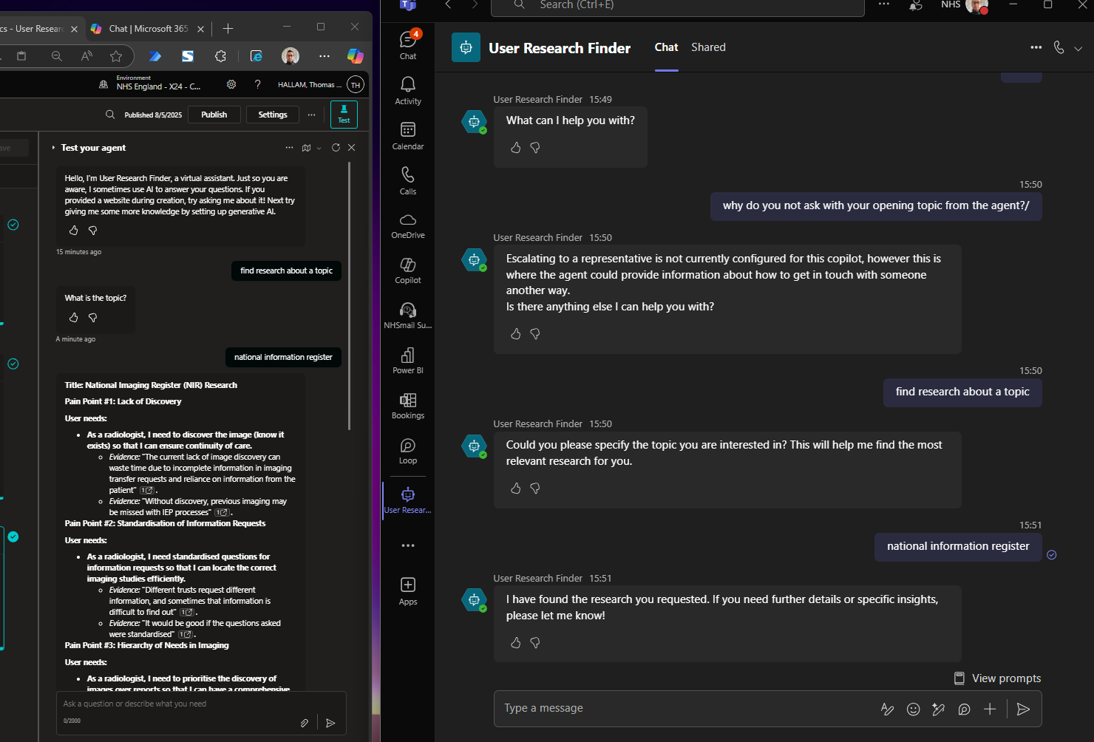This screenshot has height=742, width=1094.
Task: Switch to Chat | Microsoft 365 browser tab
Action: [x=148, y=29]
